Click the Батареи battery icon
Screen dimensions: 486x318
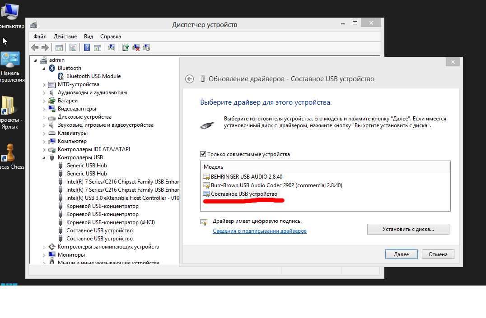52,101
